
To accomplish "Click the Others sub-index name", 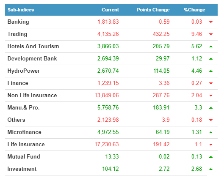I will (16, 120).
